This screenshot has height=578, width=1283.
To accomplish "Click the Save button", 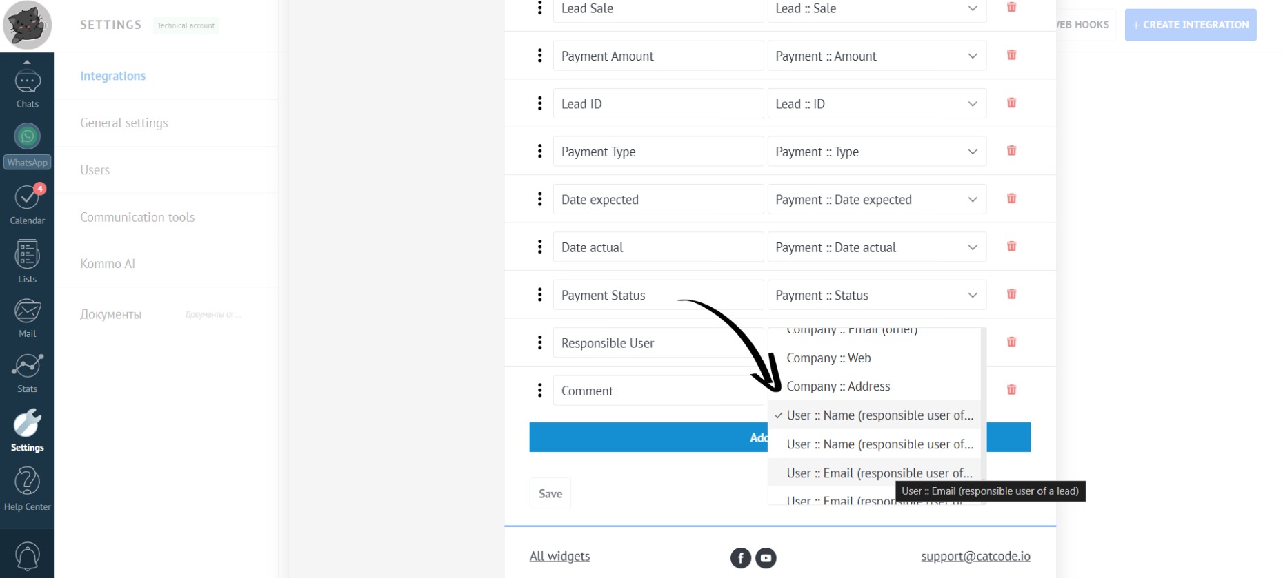I will (x=550, y=493).
